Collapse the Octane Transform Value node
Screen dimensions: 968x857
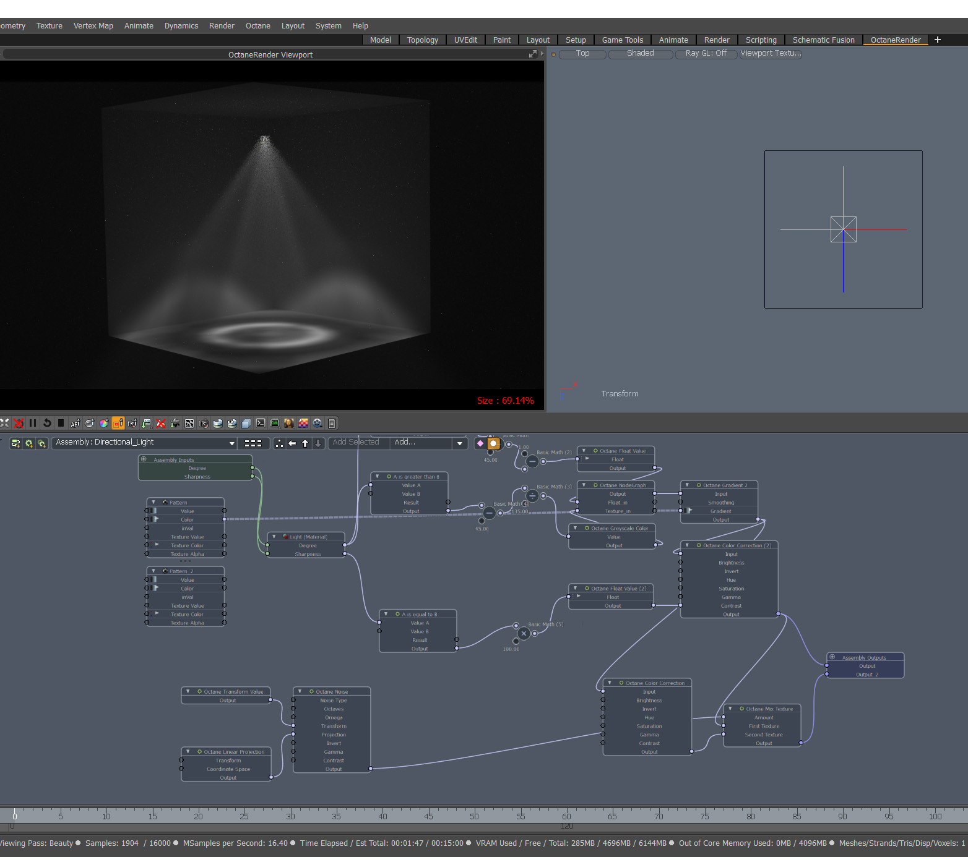[x=188, y=691]
